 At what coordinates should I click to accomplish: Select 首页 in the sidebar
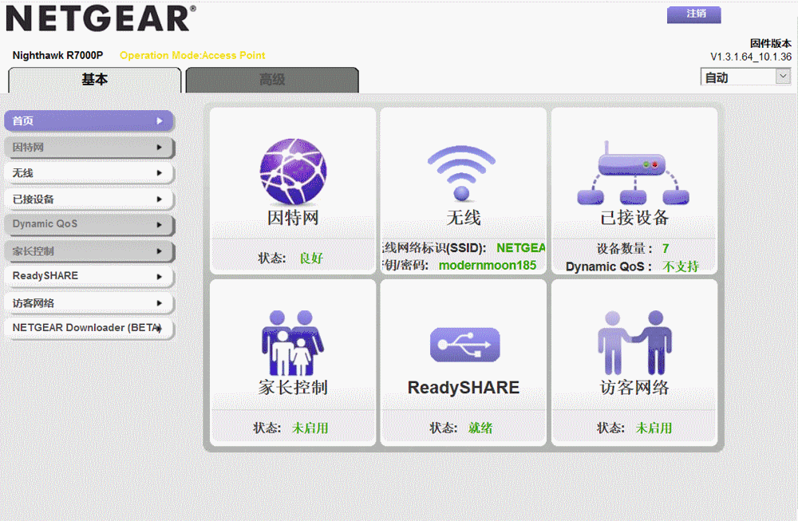[89, 121]
